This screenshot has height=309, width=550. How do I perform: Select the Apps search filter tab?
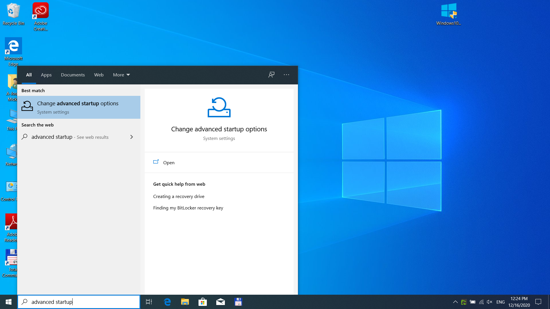[46, 75]
